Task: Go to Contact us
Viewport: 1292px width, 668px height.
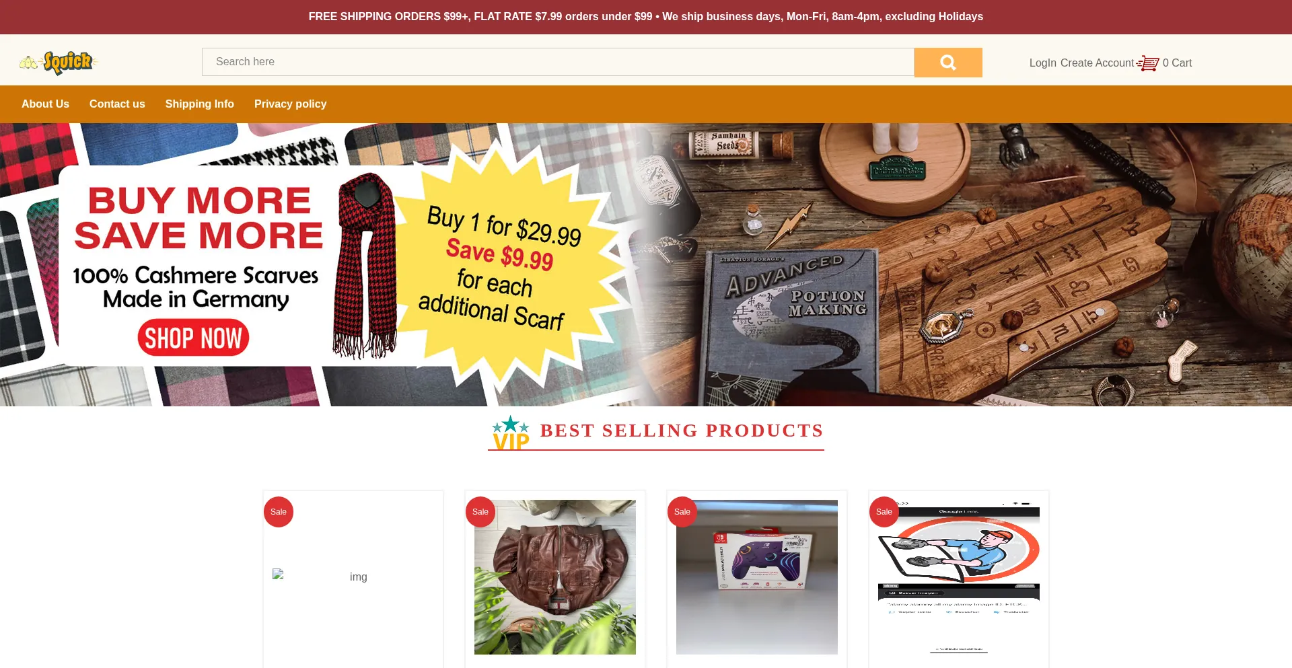Action: point(117,104)
